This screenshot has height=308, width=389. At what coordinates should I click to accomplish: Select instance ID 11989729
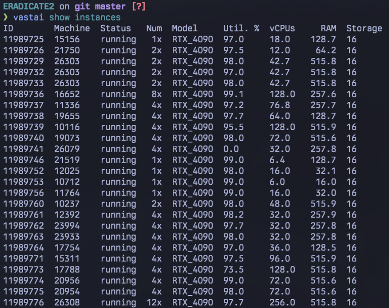pos(24,61)
